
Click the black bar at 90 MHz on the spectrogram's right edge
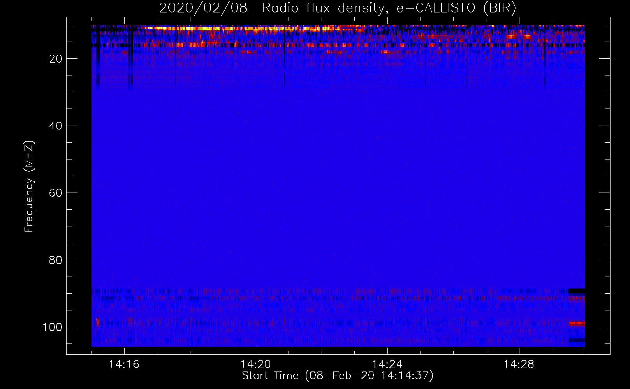576,291
